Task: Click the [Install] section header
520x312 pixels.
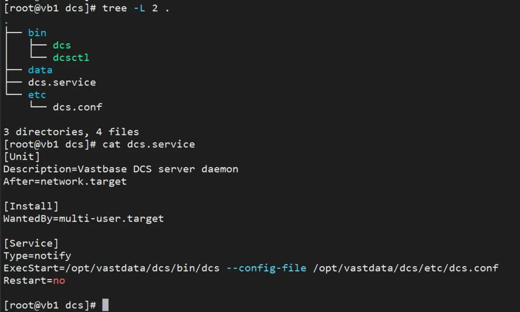Action: point(31,206)
